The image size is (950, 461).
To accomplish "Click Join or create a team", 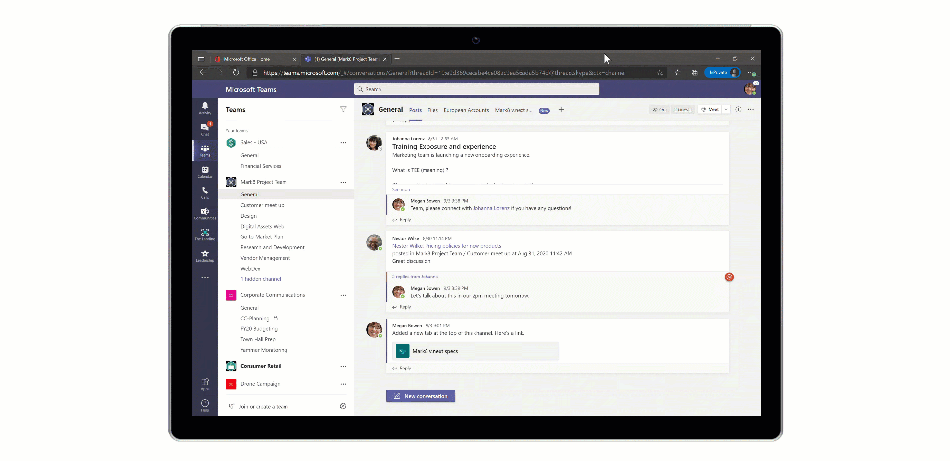I will pyautogui.click(x=263, y=407).
